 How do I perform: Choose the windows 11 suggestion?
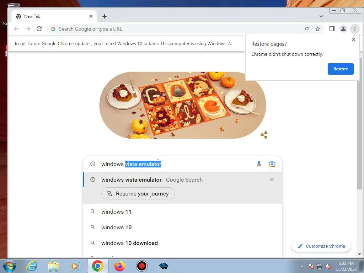(182, 212)
